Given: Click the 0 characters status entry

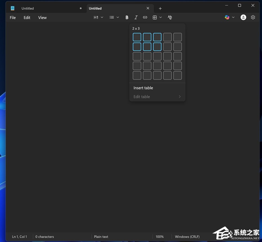Looking at the screenshot, I should pyautogui.click(x=45, y=237).
